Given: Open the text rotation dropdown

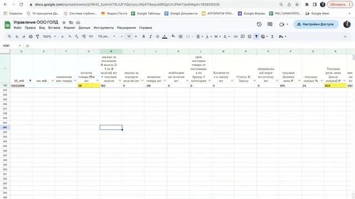Looking at the screenshot, I should tap(226, 36).
